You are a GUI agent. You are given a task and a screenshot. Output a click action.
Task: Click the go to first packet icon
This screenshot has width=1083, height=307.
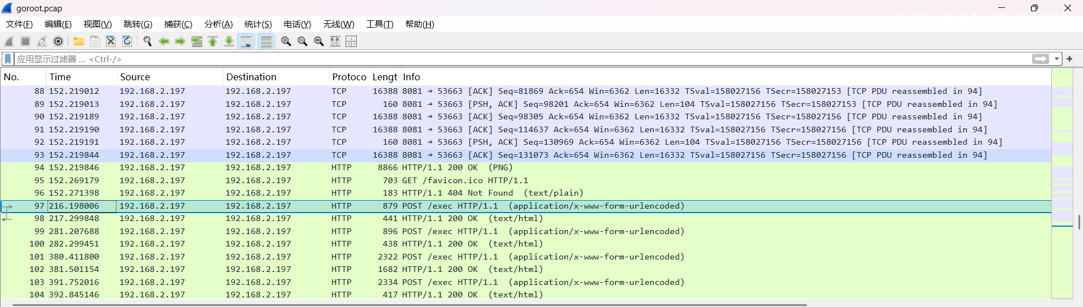213,41
